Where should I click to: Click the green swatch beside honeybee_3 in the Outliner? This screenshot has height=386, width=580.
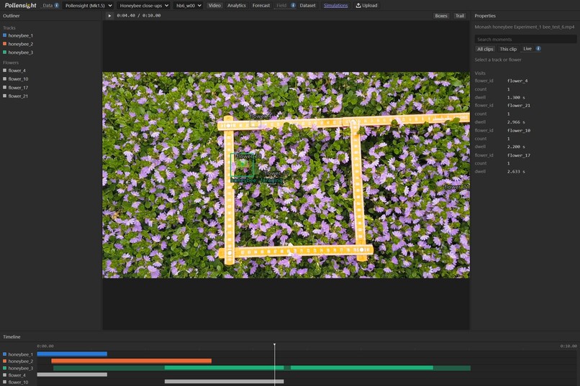click(5, 52)
